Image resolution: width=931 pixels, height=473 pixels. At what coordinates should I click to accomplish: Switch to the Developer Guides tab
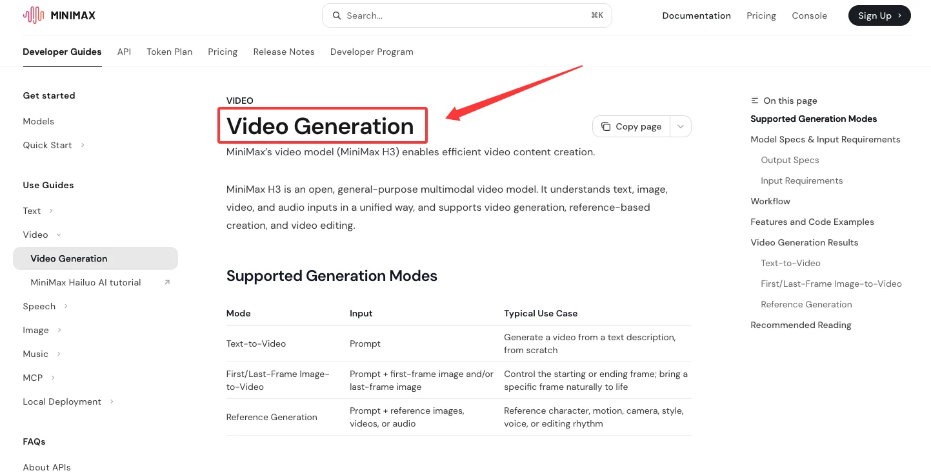62,52
